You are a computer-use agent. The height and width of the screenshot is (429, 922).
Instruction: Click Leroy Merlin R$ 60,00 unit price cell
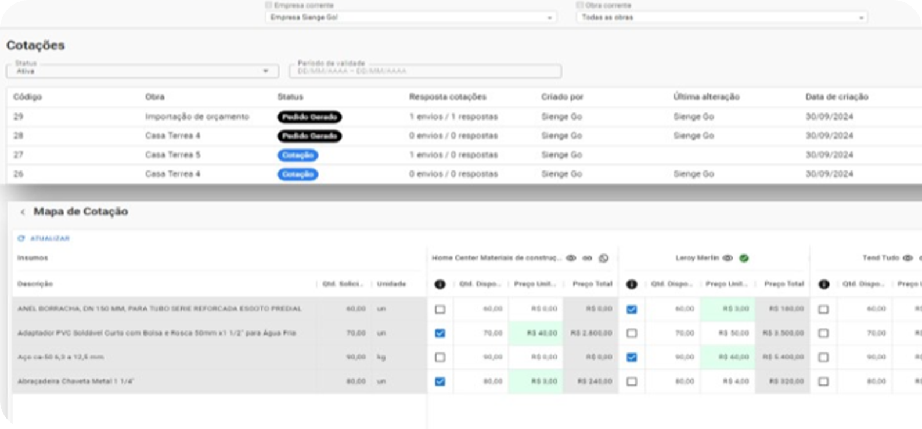(727, 357)
